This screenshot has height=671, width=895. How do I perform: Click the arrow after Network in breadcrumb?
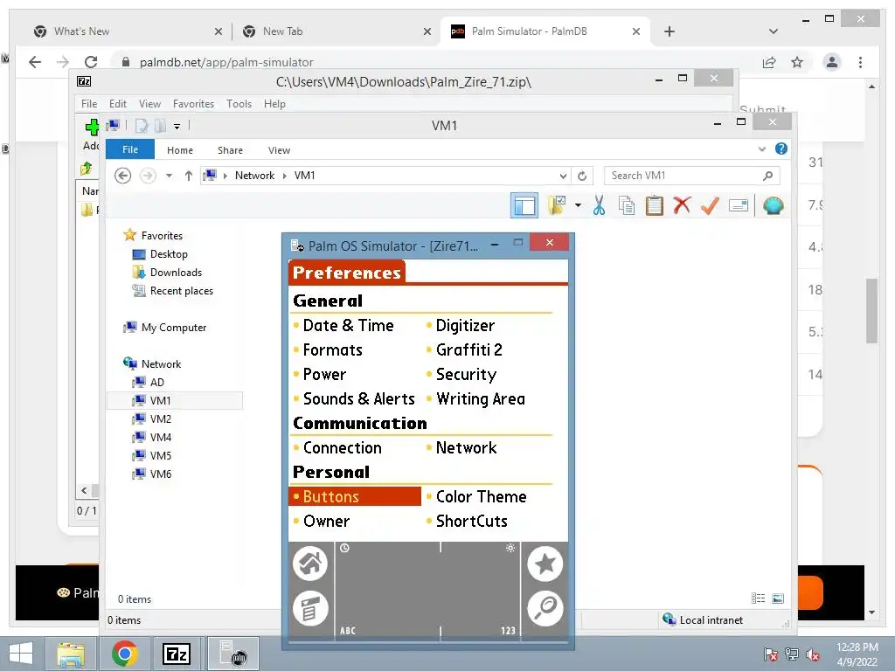(284, 176)
